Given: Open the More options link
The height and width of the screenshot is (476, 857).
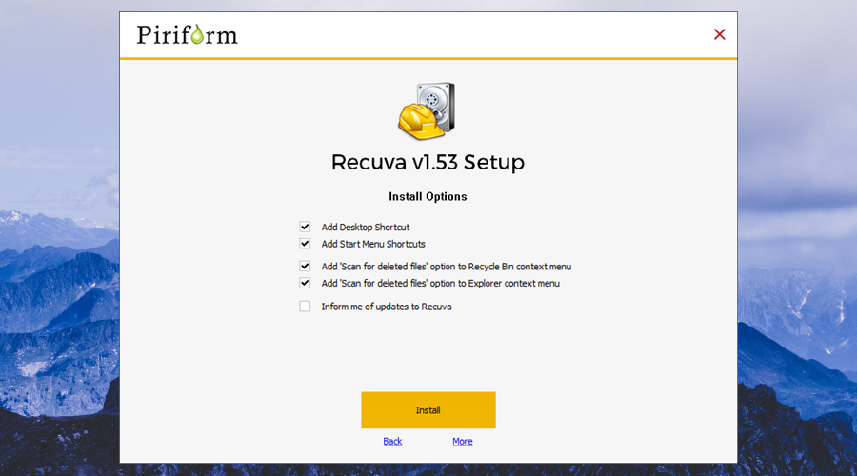Looking at the screenshot, I should pyautogui.click(x=463, y=441).
